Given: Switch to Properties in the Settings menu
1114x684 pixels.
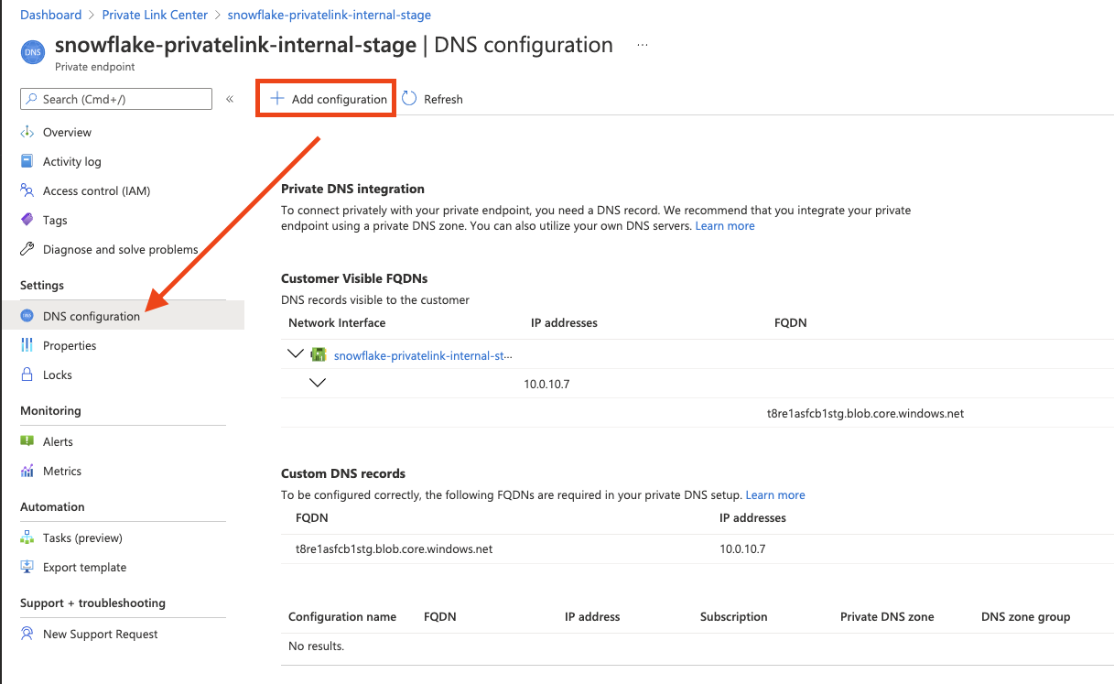Looking at the screenshot, I should [69, 345].
